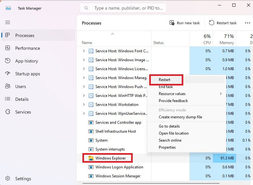Click the Service Host: Windows Font C... gear icon
Screen dimensions: 253x185
point(91,51)
